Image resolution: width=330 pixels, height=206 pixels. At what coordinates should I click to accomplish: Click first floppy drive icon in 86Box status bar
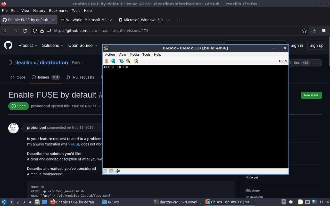[105, 171]
